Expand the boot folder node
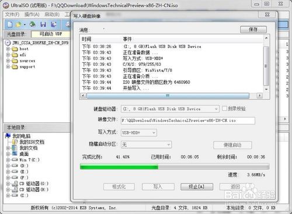 [8, 49]
